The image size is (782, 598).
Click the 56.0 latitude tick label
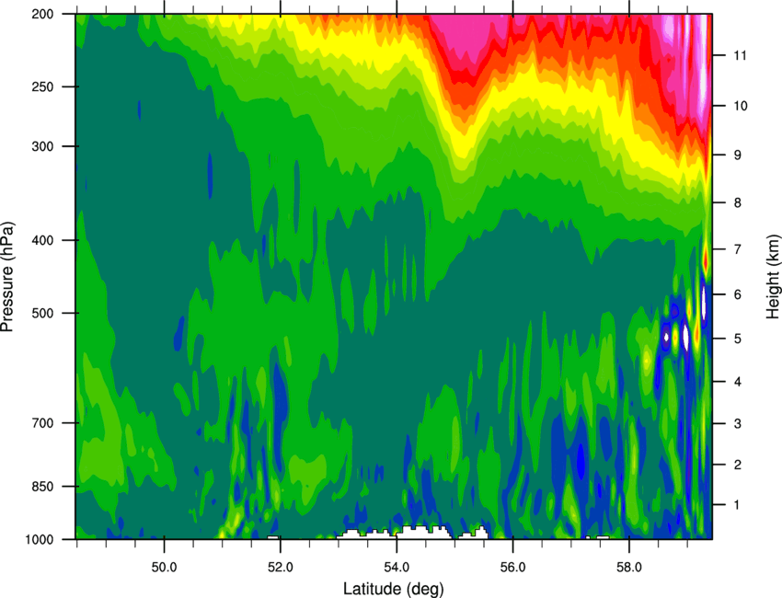[513, 568]
